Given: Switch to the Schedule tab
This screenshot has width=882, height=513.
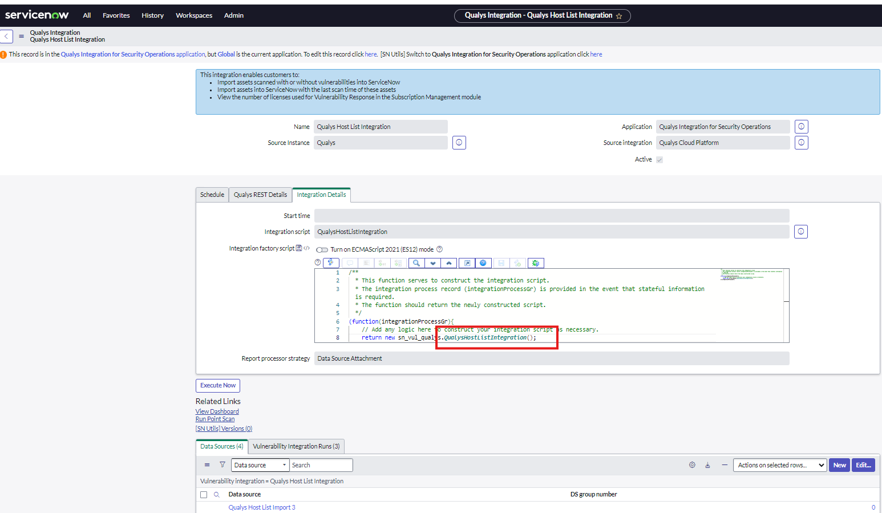Looking at the screenshot, I should click(212, 195).
